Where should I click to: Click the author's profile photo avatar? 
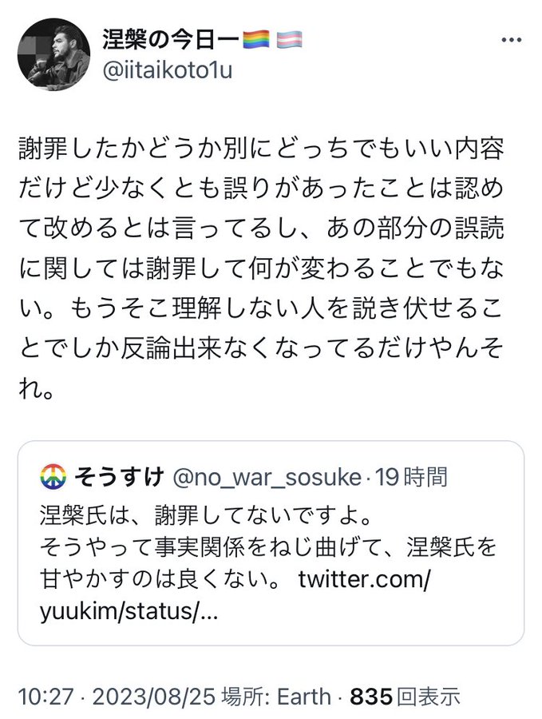click(x=53, y=54)
